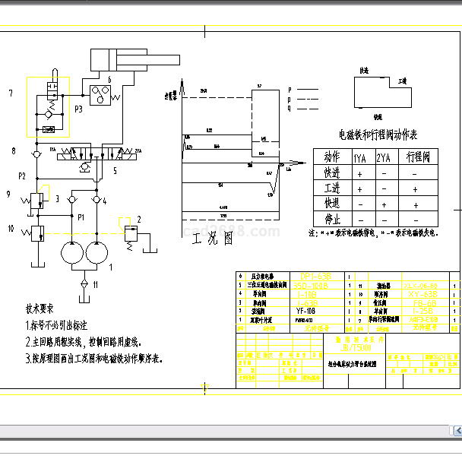Click the horizontal scrollbar track at the bottom
This screenshot has height=462, width=462.
coord(228,431)
